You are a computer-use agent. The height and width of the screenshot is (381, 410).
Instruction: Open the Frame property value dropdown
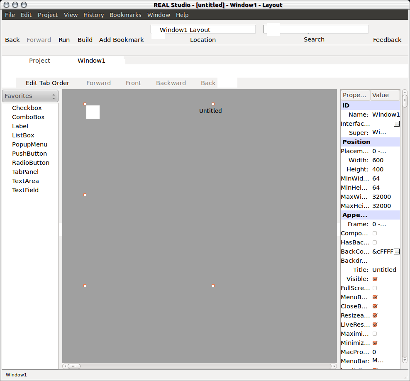379,224
